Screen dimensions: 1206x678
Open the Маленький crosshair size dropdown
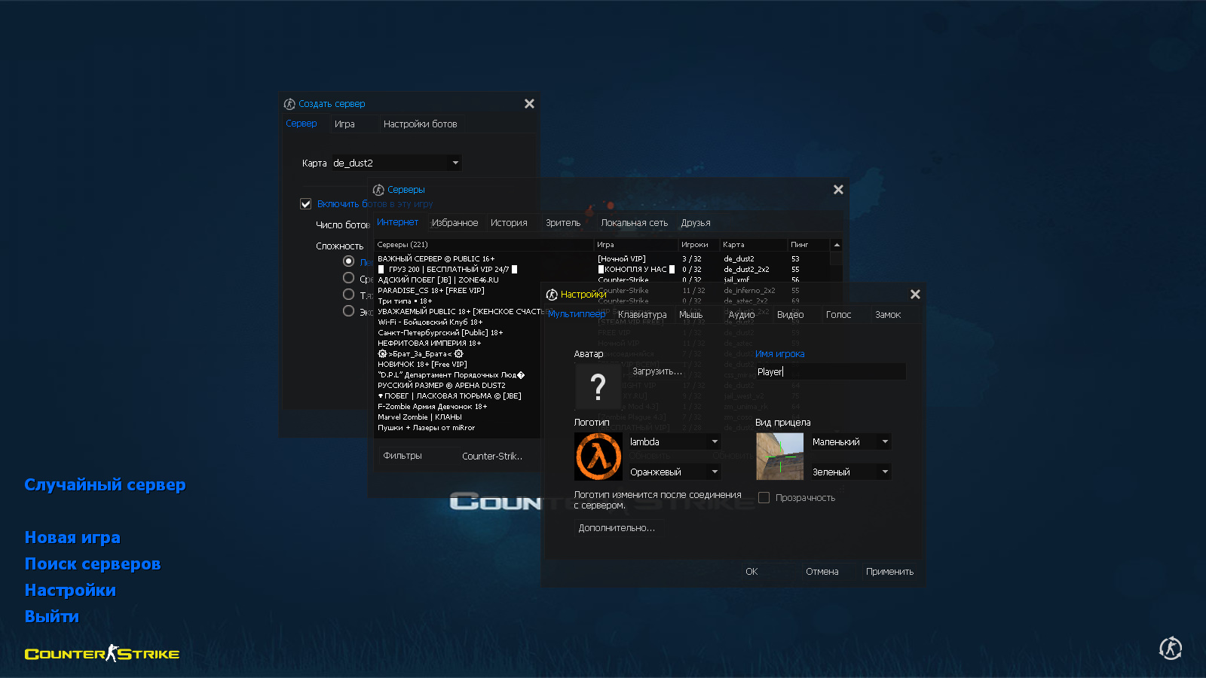(x=884, y=442)
